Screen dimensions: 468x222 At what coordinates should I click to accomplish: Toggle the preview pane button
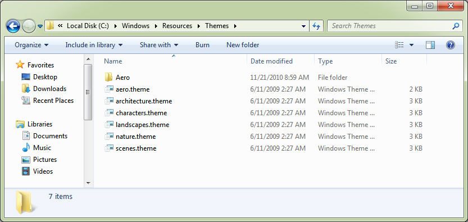pyautogui.click(x=430, y=45)
